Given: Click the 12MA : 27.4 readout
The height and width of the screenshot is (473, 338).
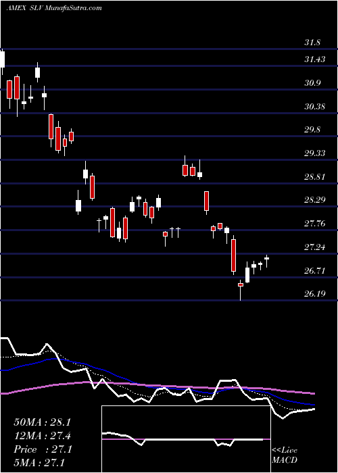Looking at the screenshot, I should [x=42, y=436].
